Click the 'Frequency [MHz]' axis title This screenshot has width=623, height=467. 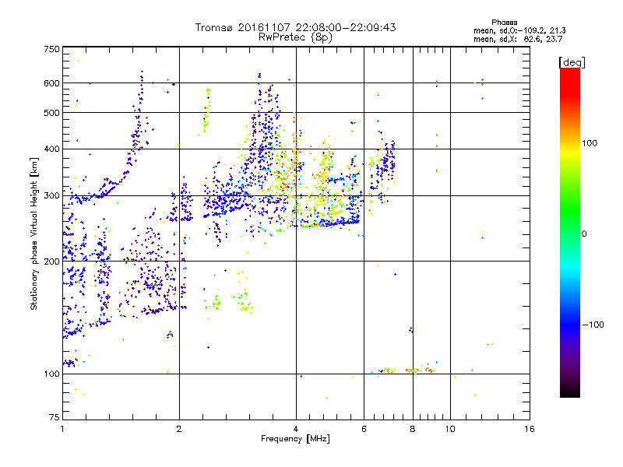(x=295, y=439)
